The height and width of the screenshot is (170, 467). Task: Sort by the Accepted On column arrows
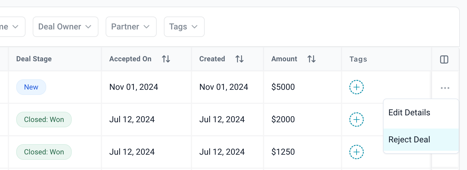click(166, 59)
